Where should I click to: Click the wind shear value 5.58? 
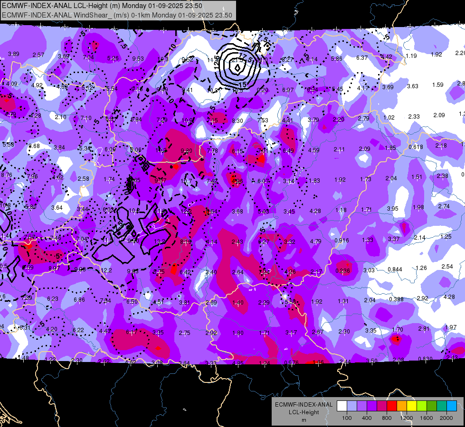click(8, 144)
